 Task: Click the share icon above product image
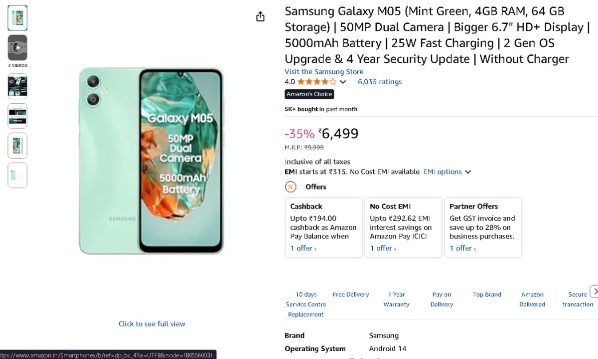tap(260, 17)
